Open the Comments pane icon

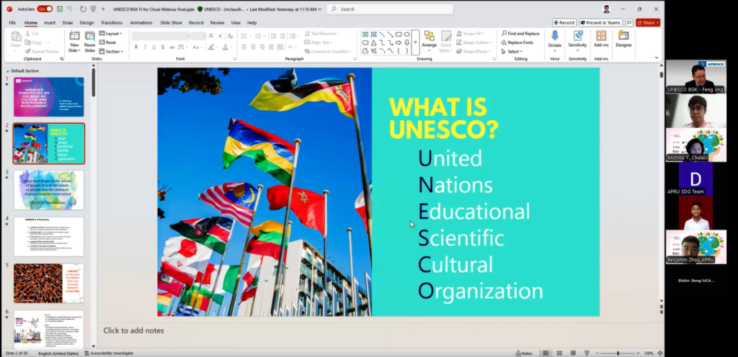tap(628, 22)
